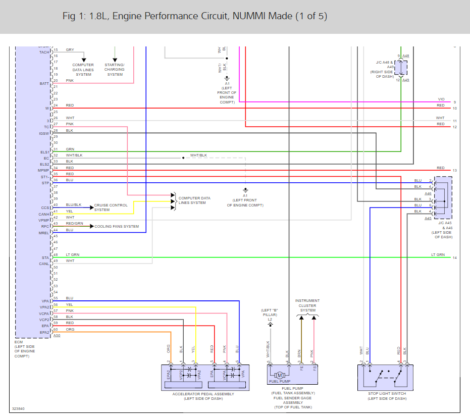This screenshot has height=417, width=470.
Task: Click the Starting/Charging System label
Action: click(115, 70)
